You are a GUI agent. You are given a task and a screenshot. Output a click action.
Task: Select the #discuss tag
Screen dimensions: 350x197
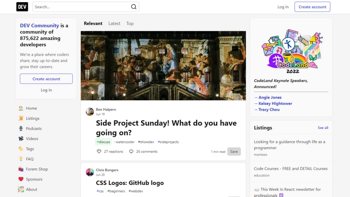(x=103, y=142)
